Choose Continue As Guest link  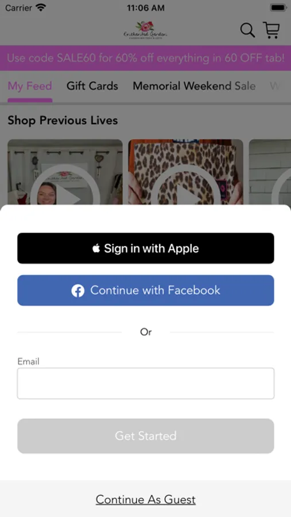[x=146, y=500]
